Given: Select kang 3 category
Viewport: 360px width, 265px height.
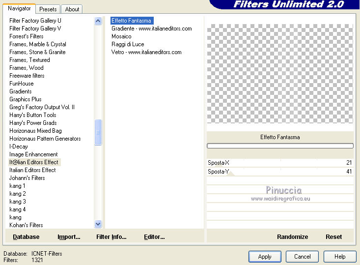Looking at the screenshot, I should [18, 202].
